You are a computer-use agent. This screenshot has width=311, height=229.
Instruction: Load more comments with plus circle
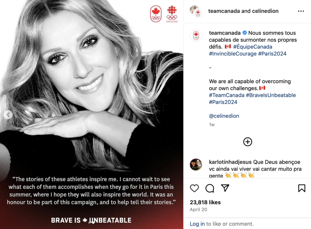pyautogui.click(x=248, y=142)
